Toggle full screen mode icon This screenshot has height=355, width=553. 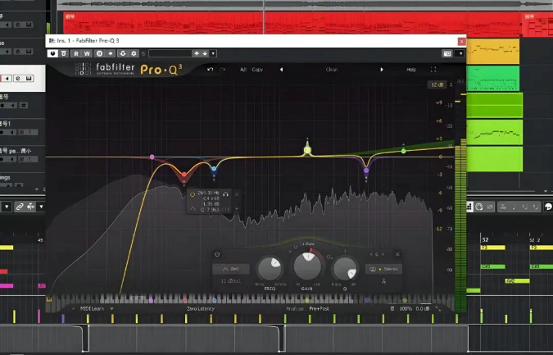tap(433, 70)
